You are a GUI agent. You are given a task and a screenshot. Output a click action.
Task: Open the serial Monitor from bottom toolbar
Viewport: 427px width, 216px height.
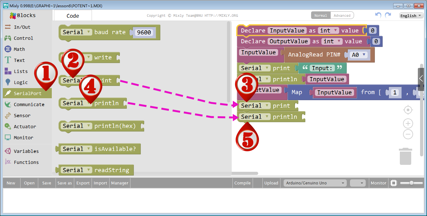click(x=378, y=183)
